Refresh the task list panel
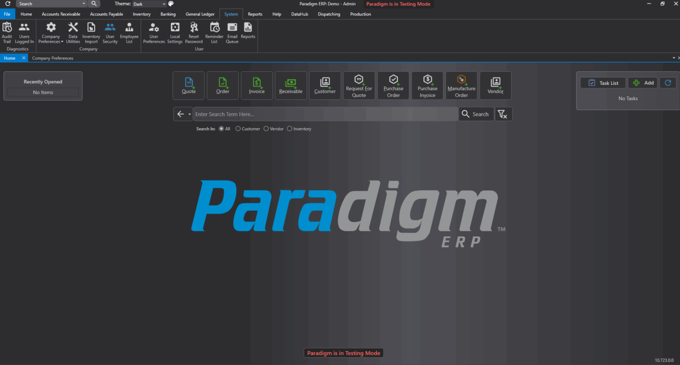The image size is (680, 365). (x=668, y=83)
